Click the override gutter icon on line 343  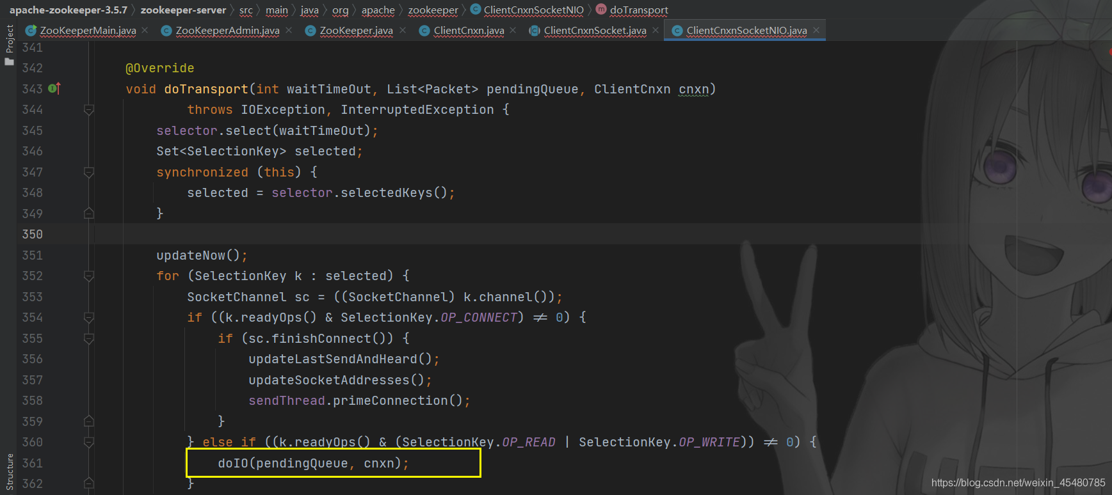[x=54, y=88]
